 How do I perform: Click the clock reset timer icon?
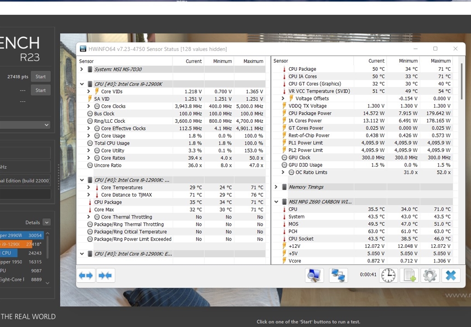pyautogui.click(x=388, y=275)
